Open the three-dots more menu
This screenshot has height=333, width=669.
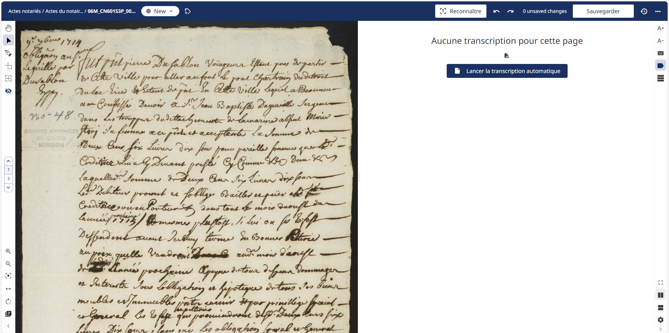click(658, 11)
